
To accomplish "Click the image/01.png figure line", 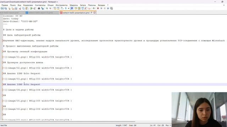I will pos(37,57).
